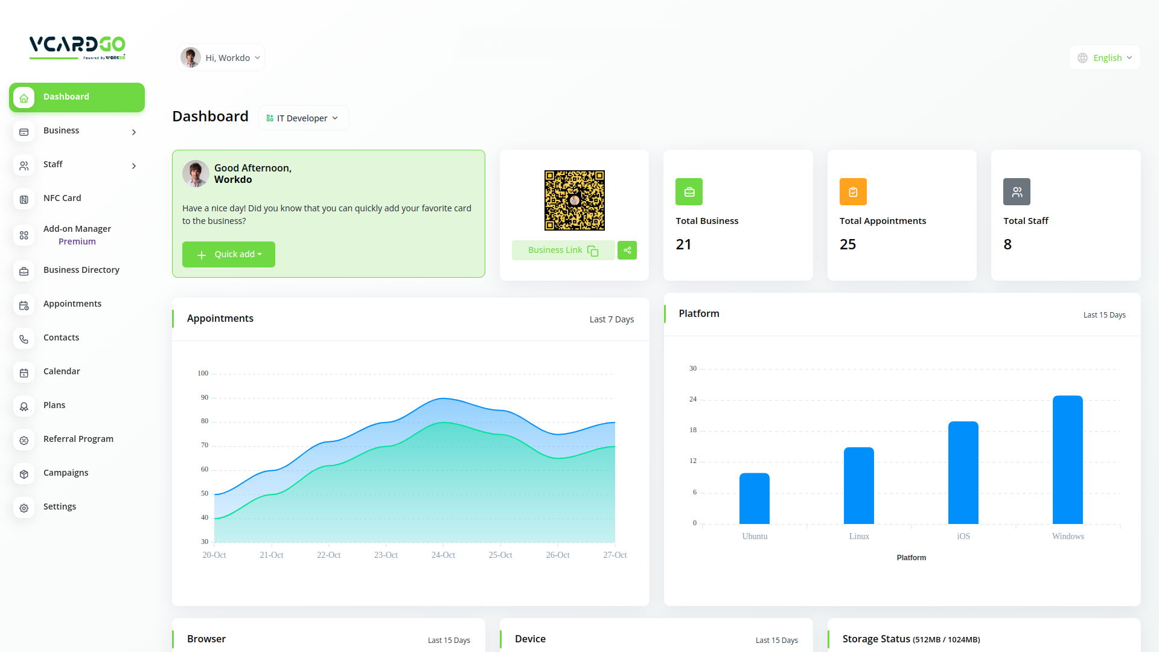This screenshot has height=652, width=1159.
Task: Expand the Staff submenu chevron
Action: tap(134, 166)
